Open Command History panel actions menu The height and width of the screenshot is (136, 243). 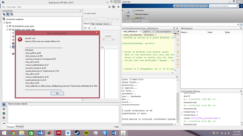(x=241, y=91)
